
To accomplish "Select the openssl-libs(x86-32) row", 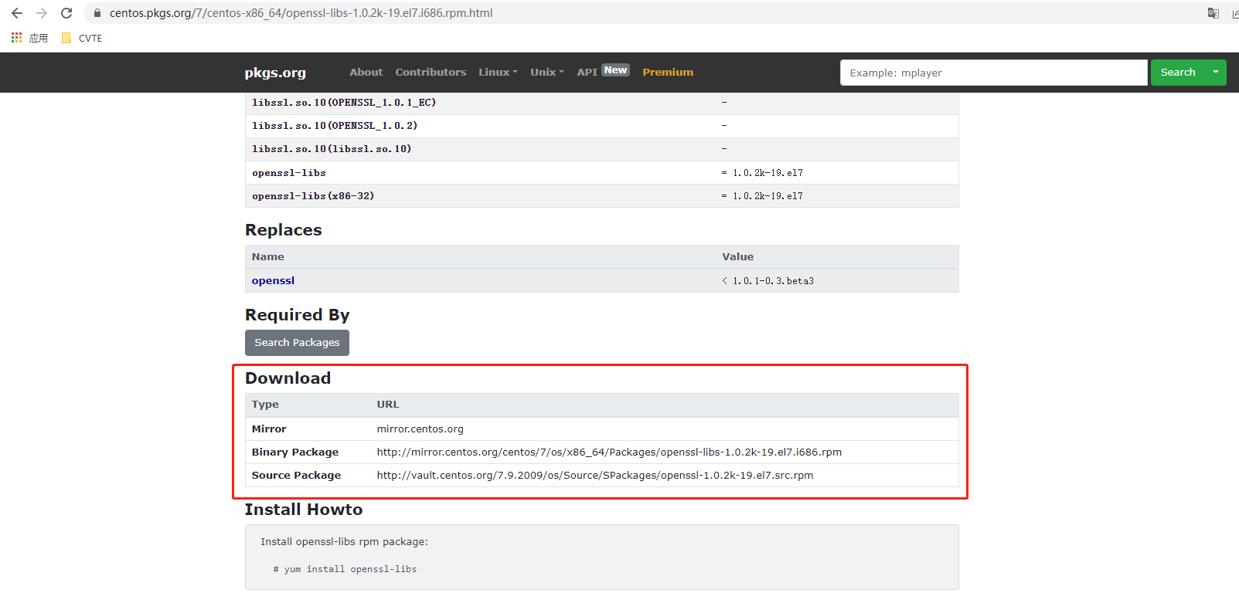I will (x=601, y=196).
